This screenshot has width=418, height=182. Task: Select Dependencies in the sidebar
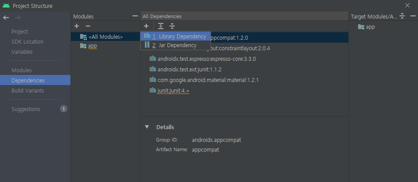35,80
